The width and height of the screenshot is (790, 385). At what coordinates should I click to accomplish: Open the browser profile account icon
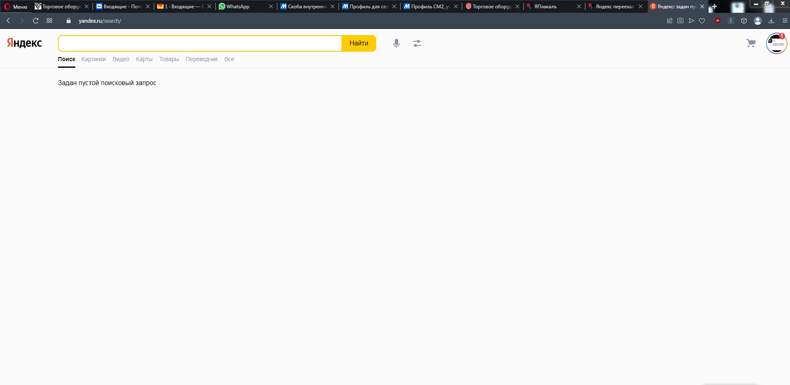click(758, 21)
